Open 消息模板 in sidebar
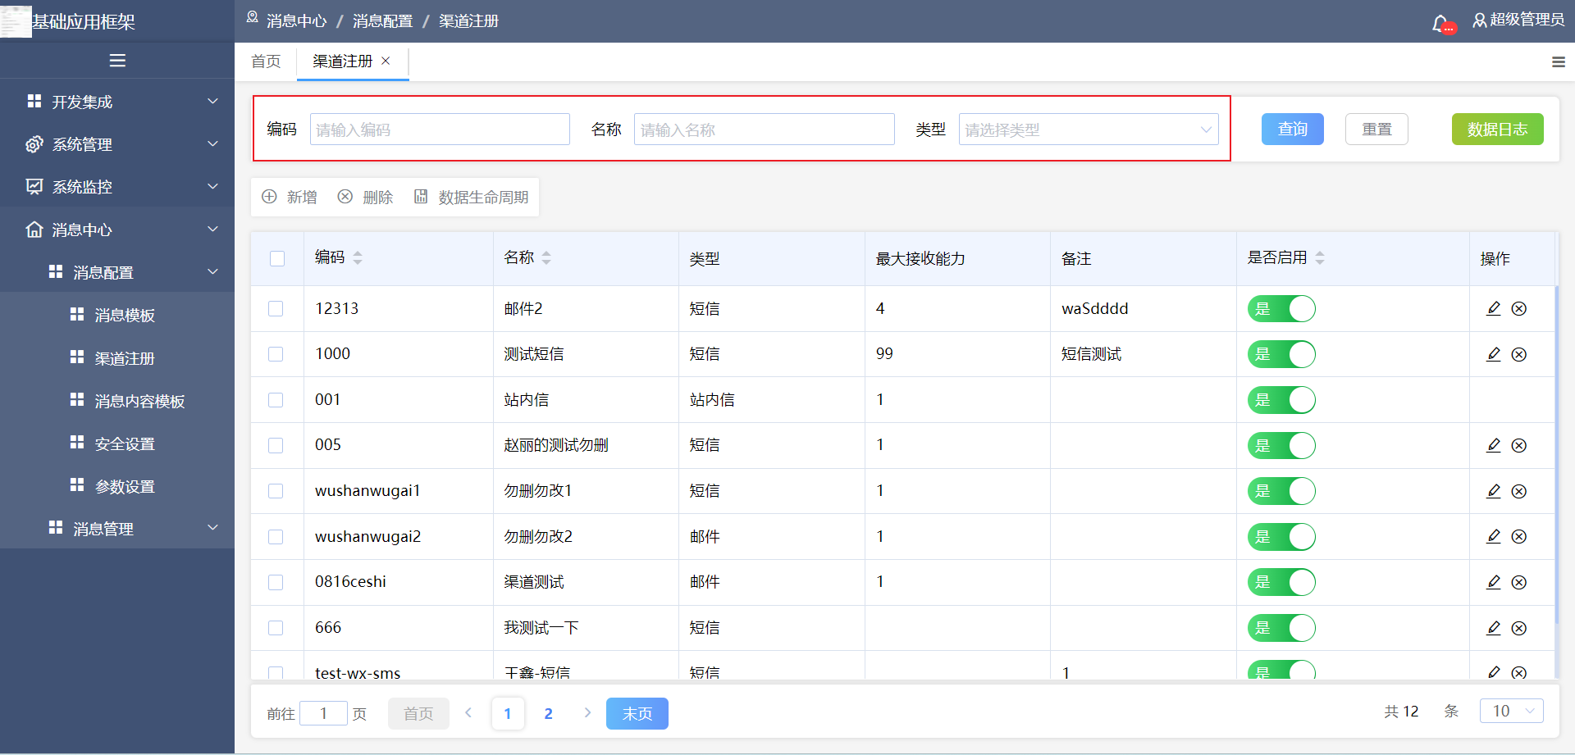The height and width of the screenshot is (755, 1575). point(117,315)
